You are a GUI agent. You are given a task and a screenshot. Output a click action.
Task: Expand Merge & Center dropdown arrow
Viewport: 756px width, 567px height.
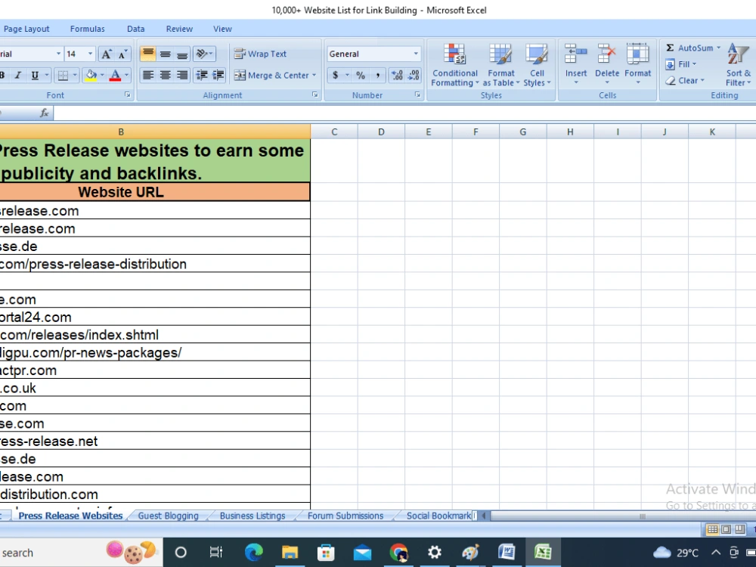point(314,75)
